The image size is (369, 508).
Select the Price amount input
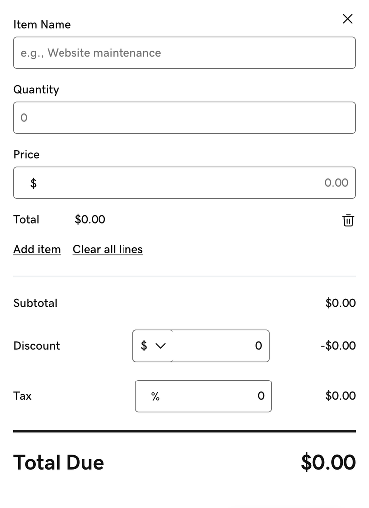pos(198,183)
